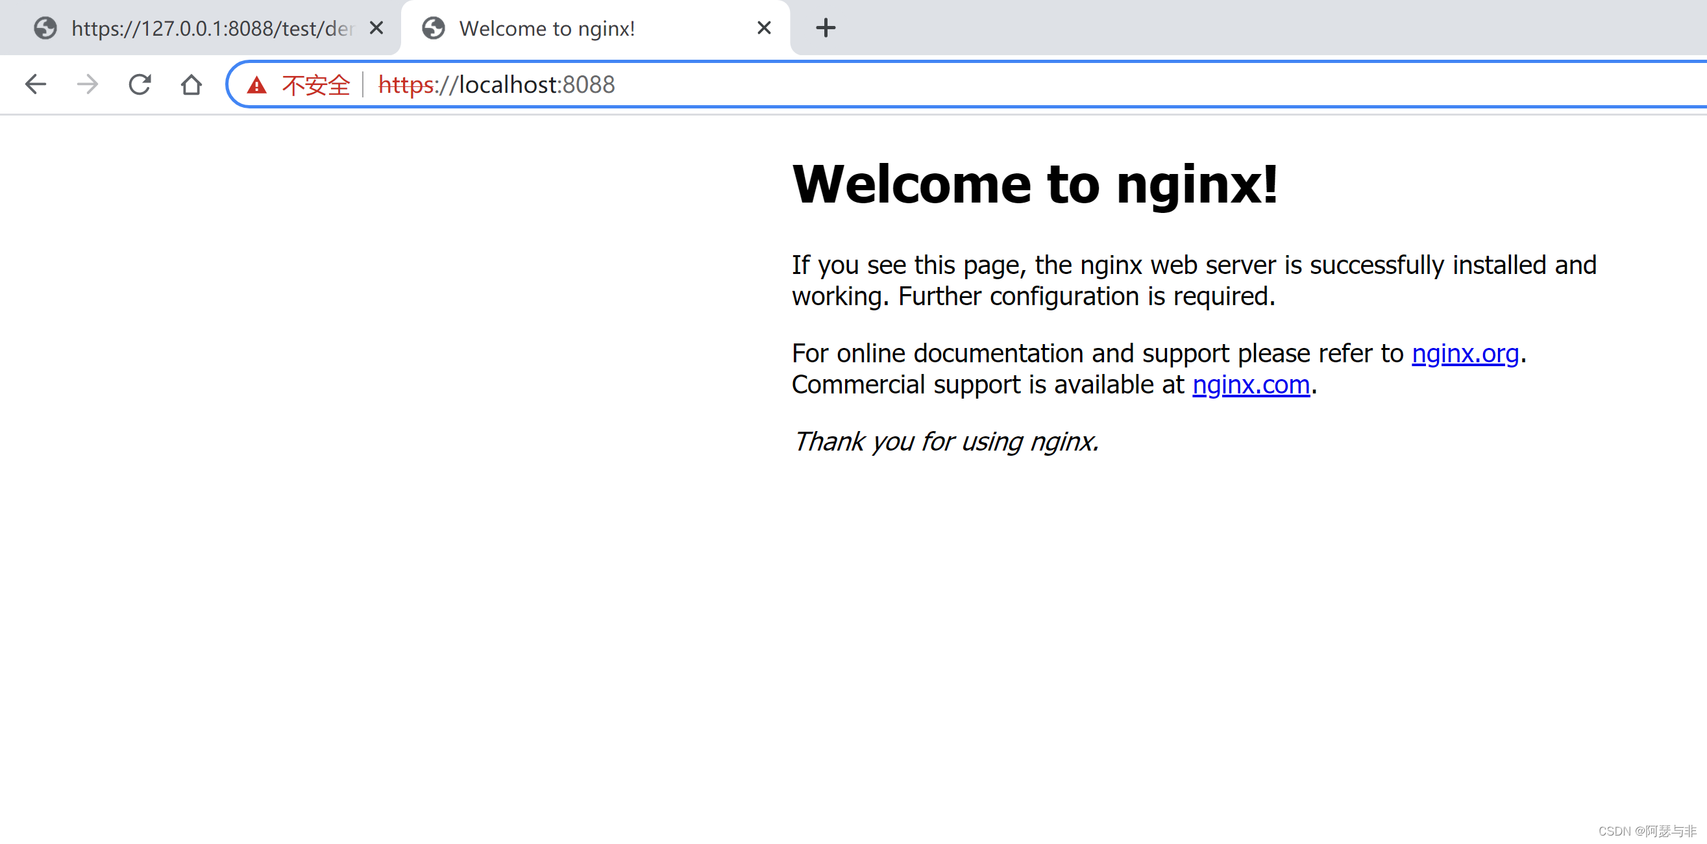Open the nginx.org documentation link
Image resolution: width=1707 pixels, height=844 pixels.
tap(1464, 353)
